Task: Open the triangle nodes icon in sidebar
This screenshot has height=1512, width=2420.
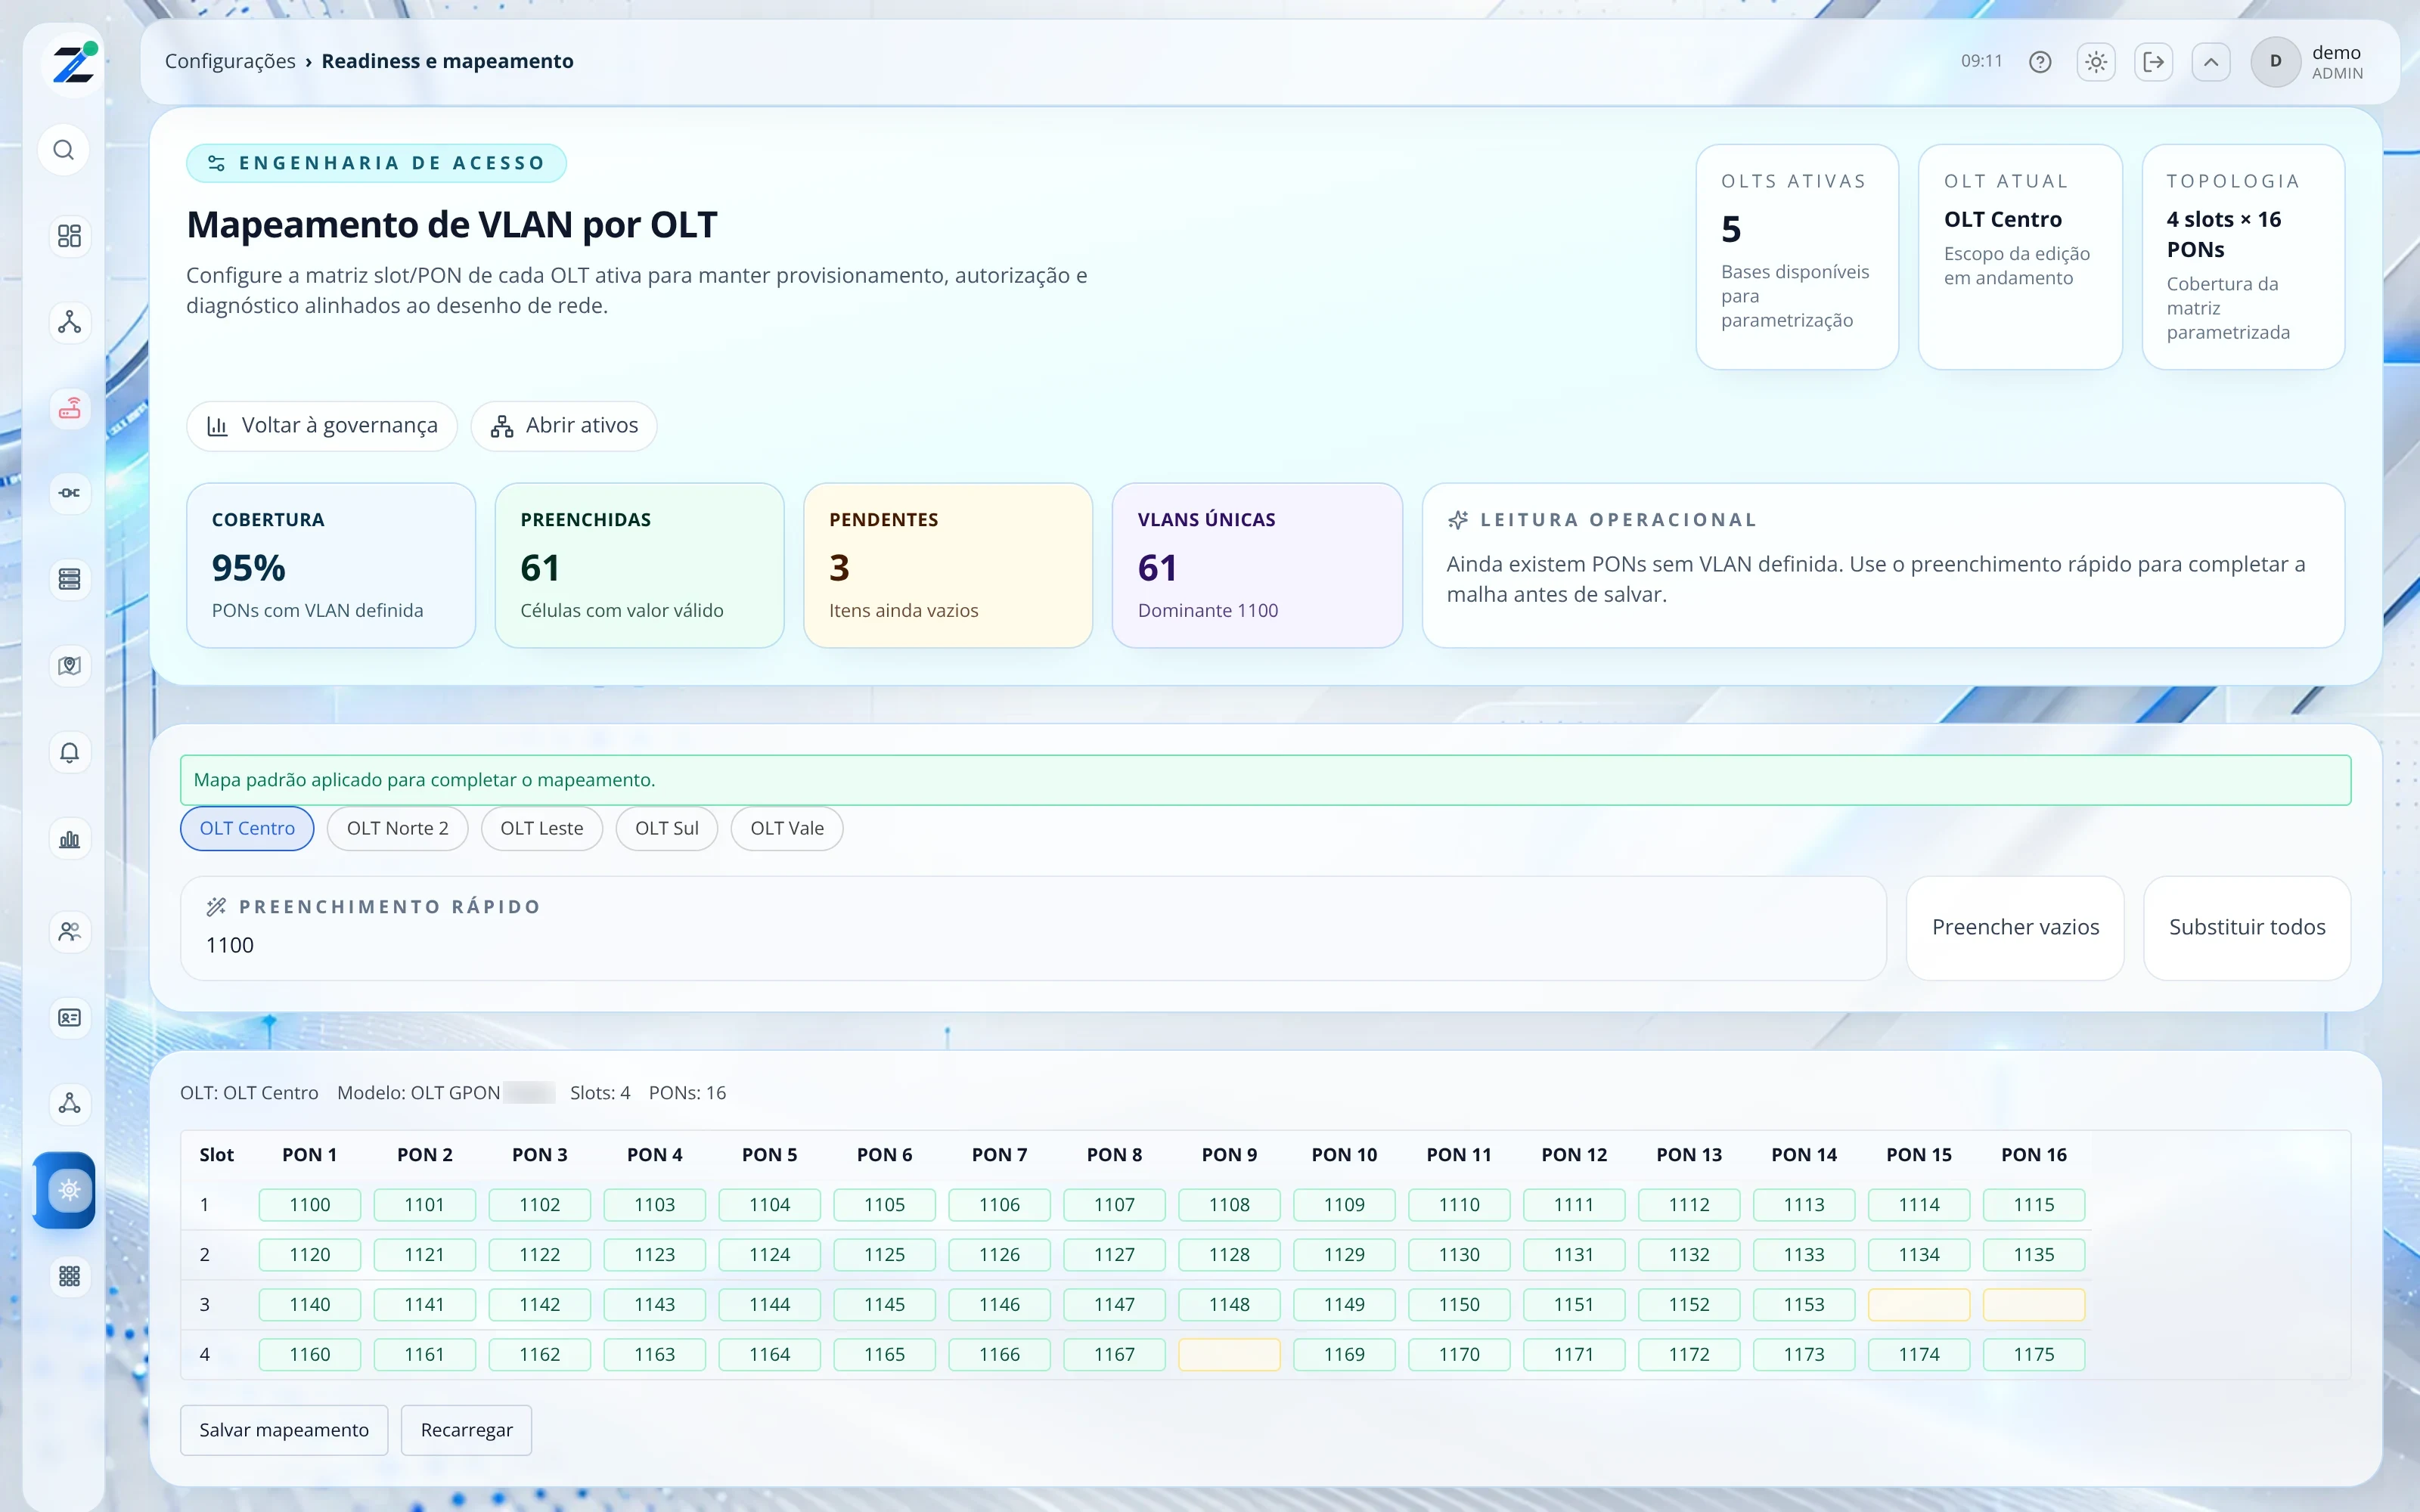Action: click(69, 1103)
